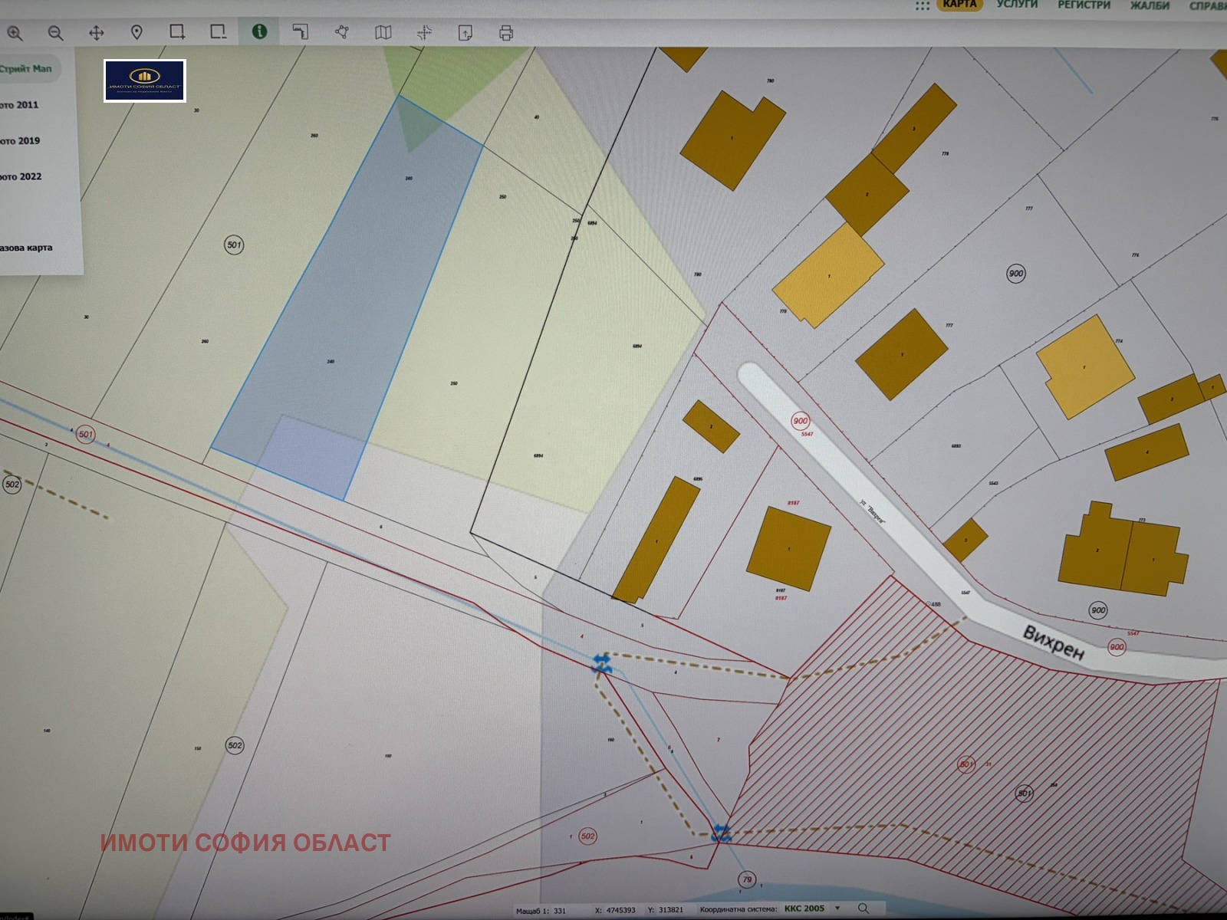This screenshot has height=920, width=1227.
Task: Click the zoom in magnifier tool
Action: tap(15, 33)
